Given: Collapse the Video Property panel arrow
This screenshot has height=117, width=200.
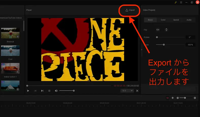Looking at the screenshot, I should point(142,50).
